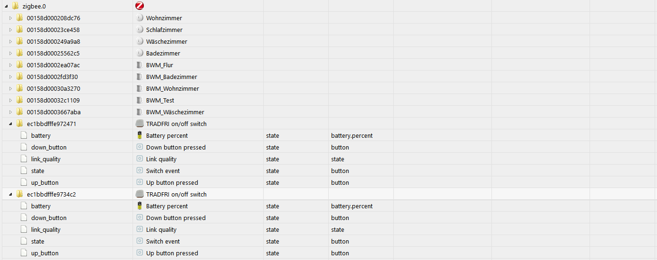
Task: Click the BWM_Wäschezimmer device name
Action: (x=175, y=112)
